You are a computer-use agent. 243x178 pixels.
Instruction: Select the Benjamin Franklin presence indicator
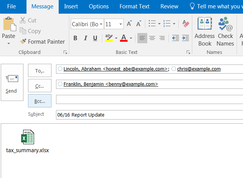click(x=60, y=84)
